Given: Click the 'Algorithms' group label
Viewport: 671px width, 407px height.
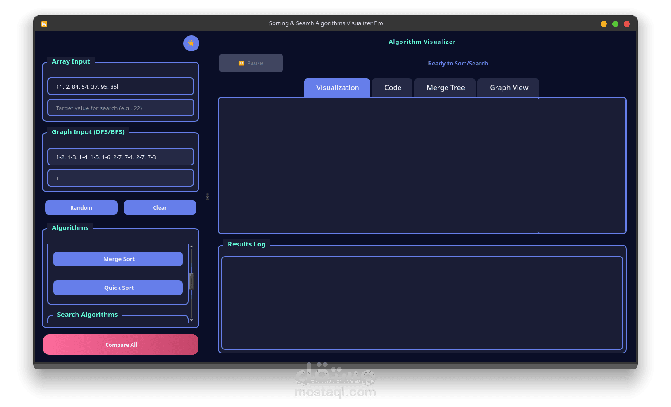Looking at the screenshot, I should 70,228.
